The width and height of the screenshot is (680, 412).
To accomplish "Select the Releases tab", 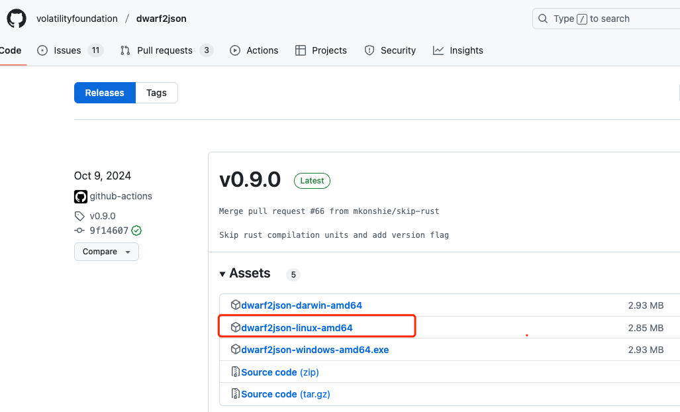I will click(105, 93).
